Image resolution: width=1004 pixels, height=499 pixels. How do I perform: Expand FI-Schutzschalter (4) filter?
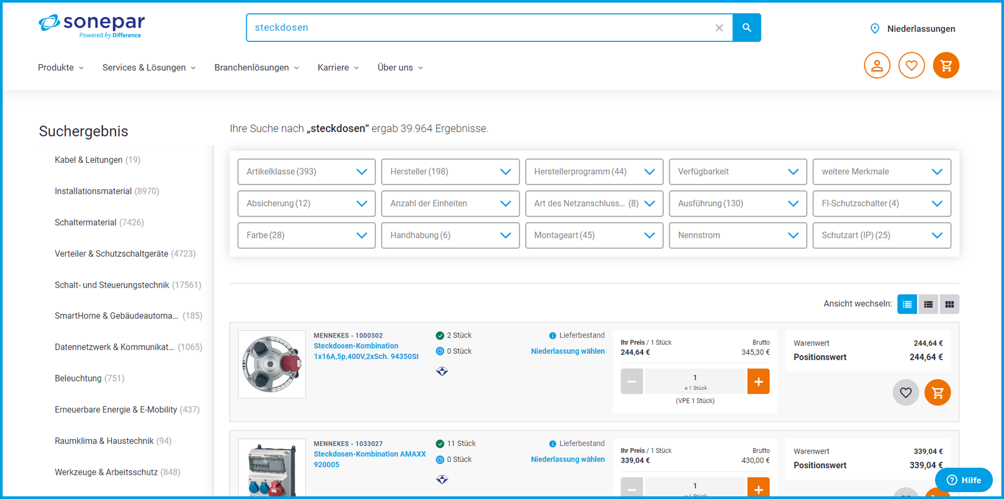click(881, 203)
